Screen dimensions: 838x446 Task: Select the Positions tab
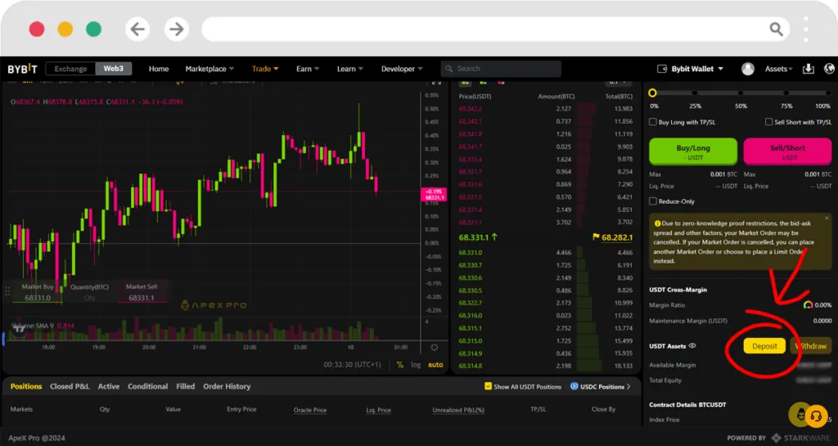[x=26, y=386]
